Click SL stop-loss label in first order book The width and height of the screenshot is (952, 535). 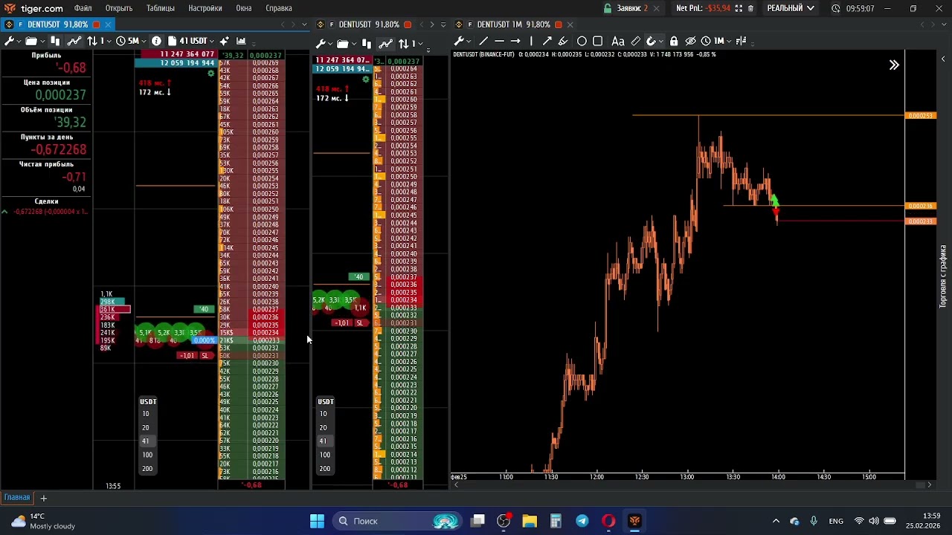[205, 356]
